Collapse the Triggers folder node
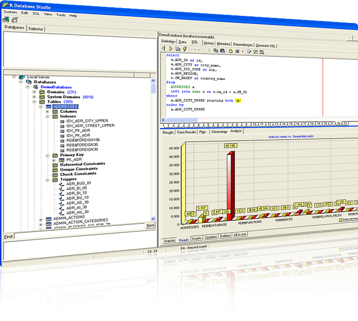This screenshot has height=321, width=358. point(47,179)
